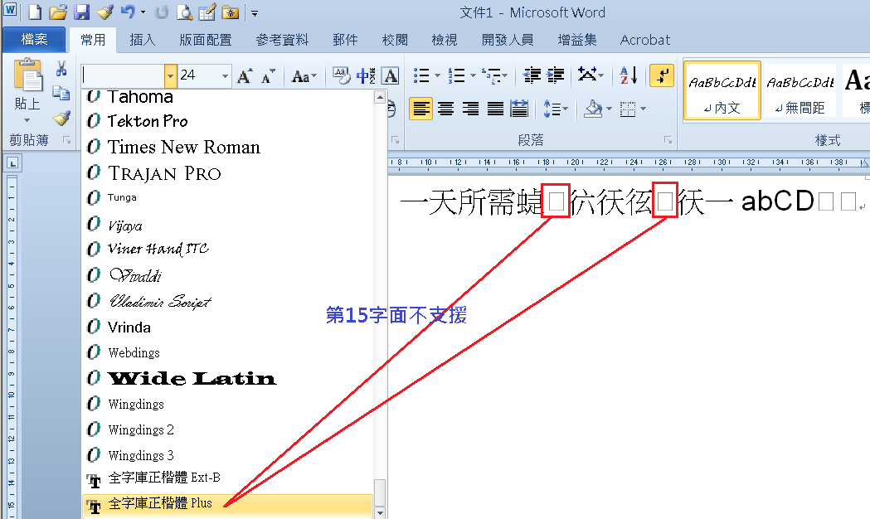Open the borders dropdown arrow
The image size is (870, 519).
click(643, 109)
